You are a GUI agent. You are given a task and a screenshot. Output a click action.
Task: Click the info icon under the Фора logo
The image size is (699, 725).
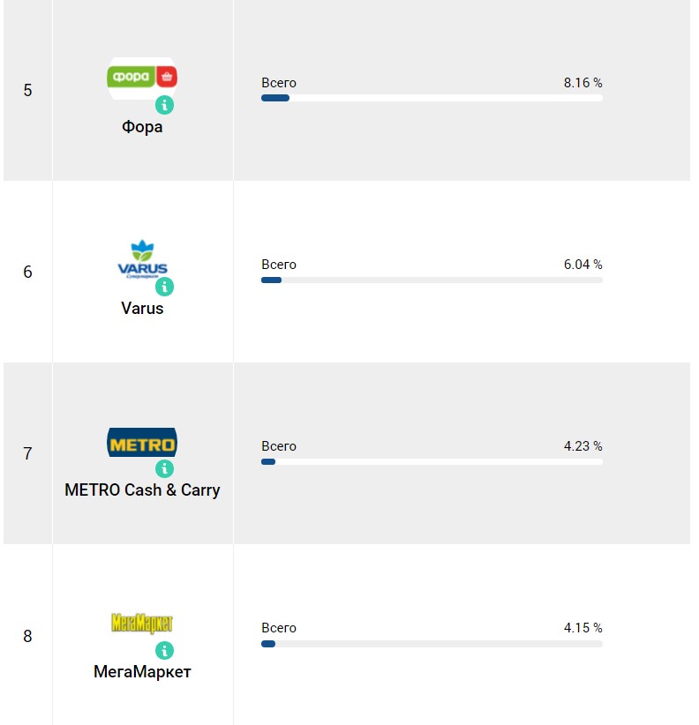(165, 106)
